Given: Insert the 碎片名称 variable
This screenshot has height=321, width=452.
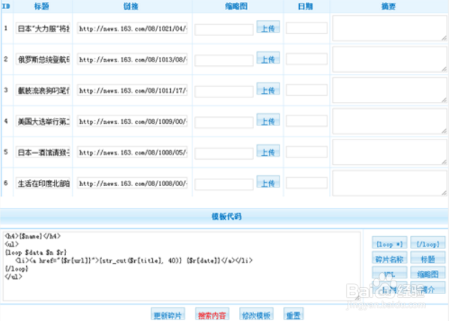Looking at the screenshot, I should point(390,259).
